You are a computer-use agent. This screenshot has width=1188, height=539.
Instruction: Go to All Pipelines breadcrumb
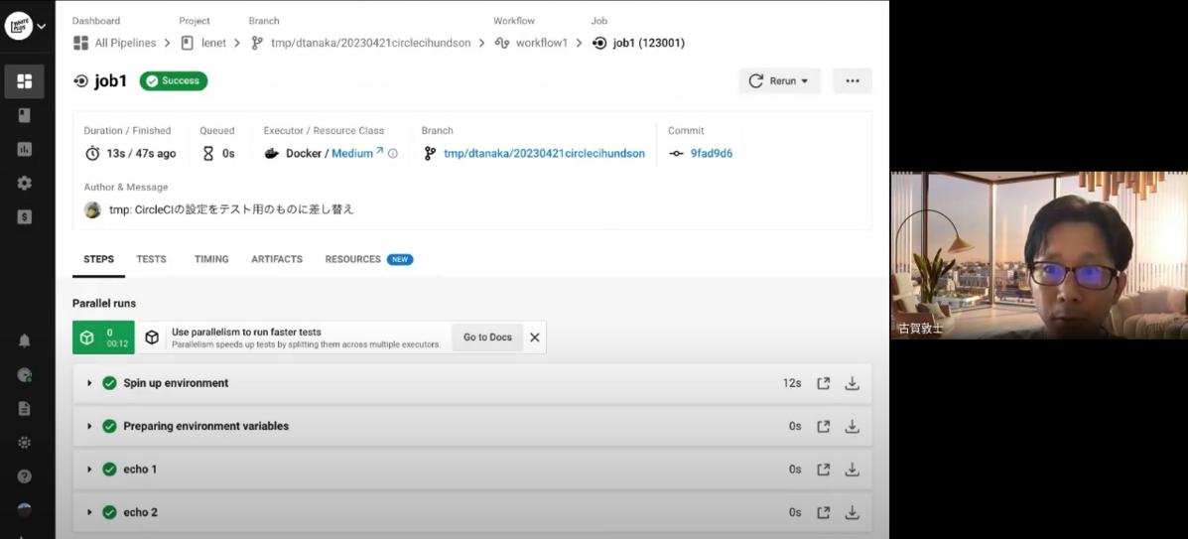(x=115, y=44)
